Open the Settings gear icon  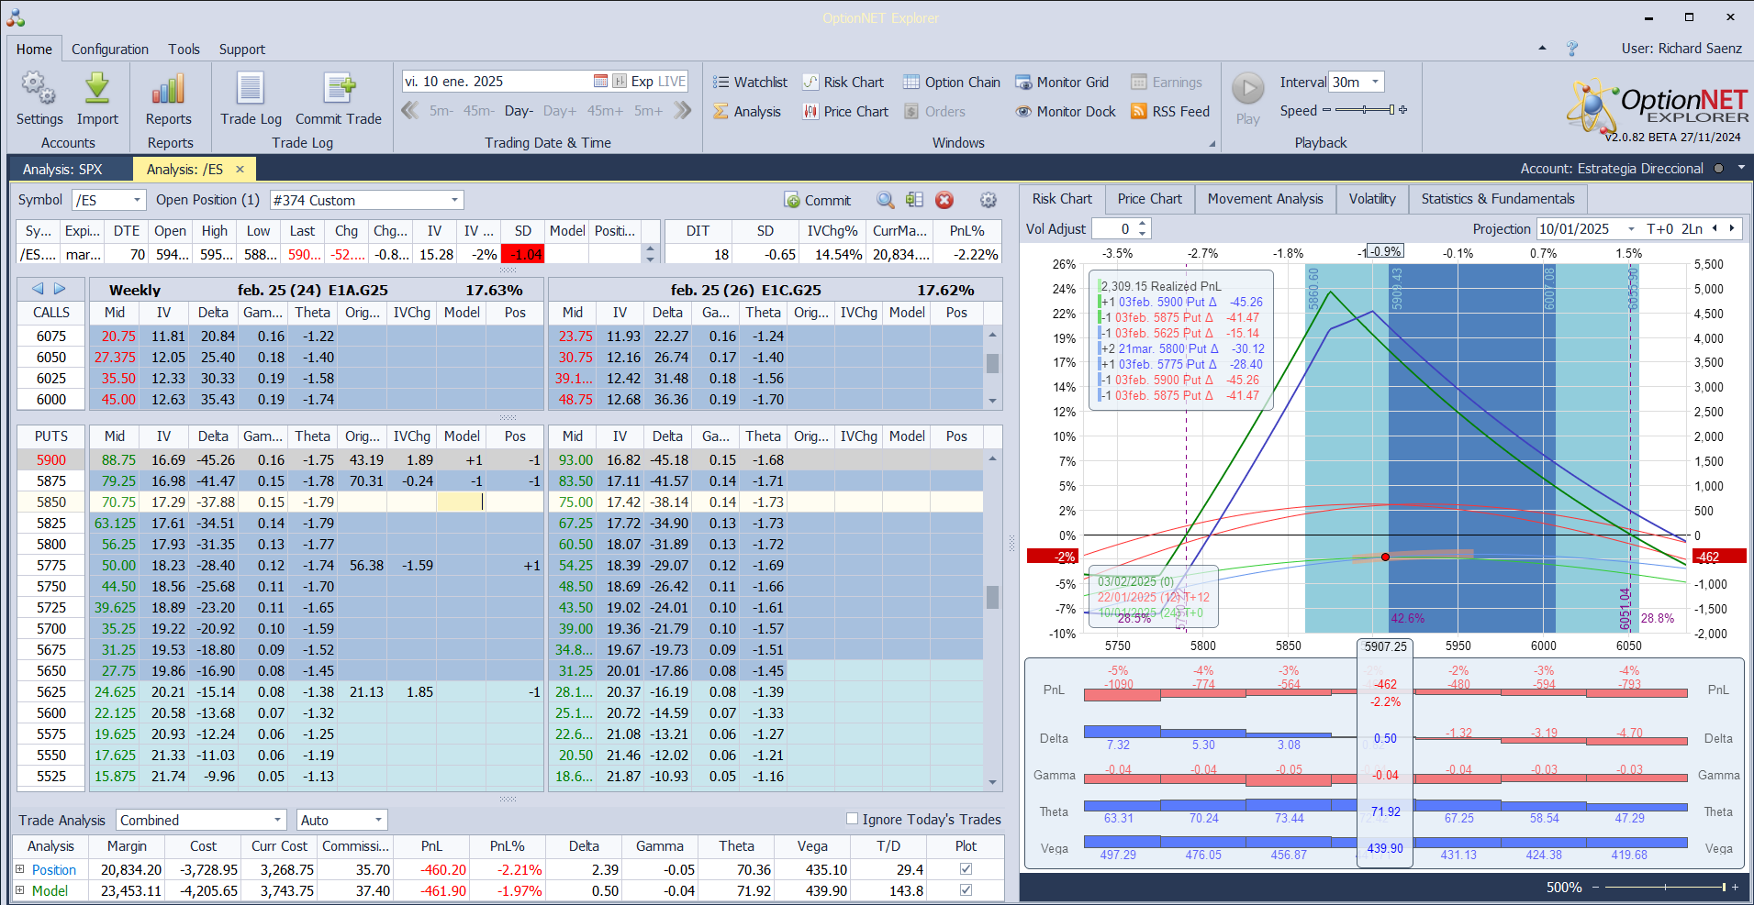(x=39, y=89)
